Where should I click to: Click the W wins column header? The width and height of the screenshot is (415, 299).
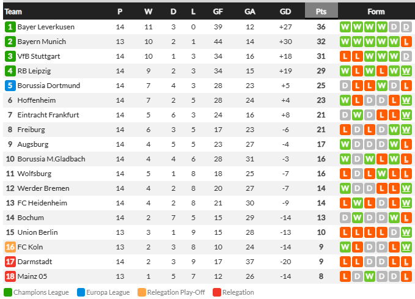(x=148, y=12)
